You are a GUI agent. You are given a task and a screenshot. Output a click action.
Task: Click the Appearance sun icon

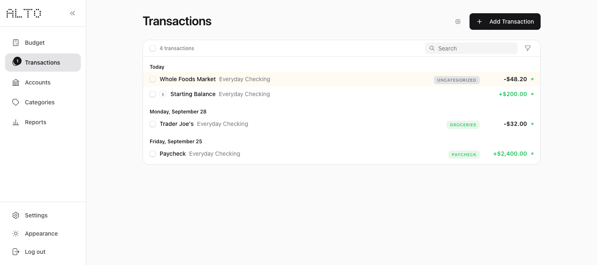(16, 234)
